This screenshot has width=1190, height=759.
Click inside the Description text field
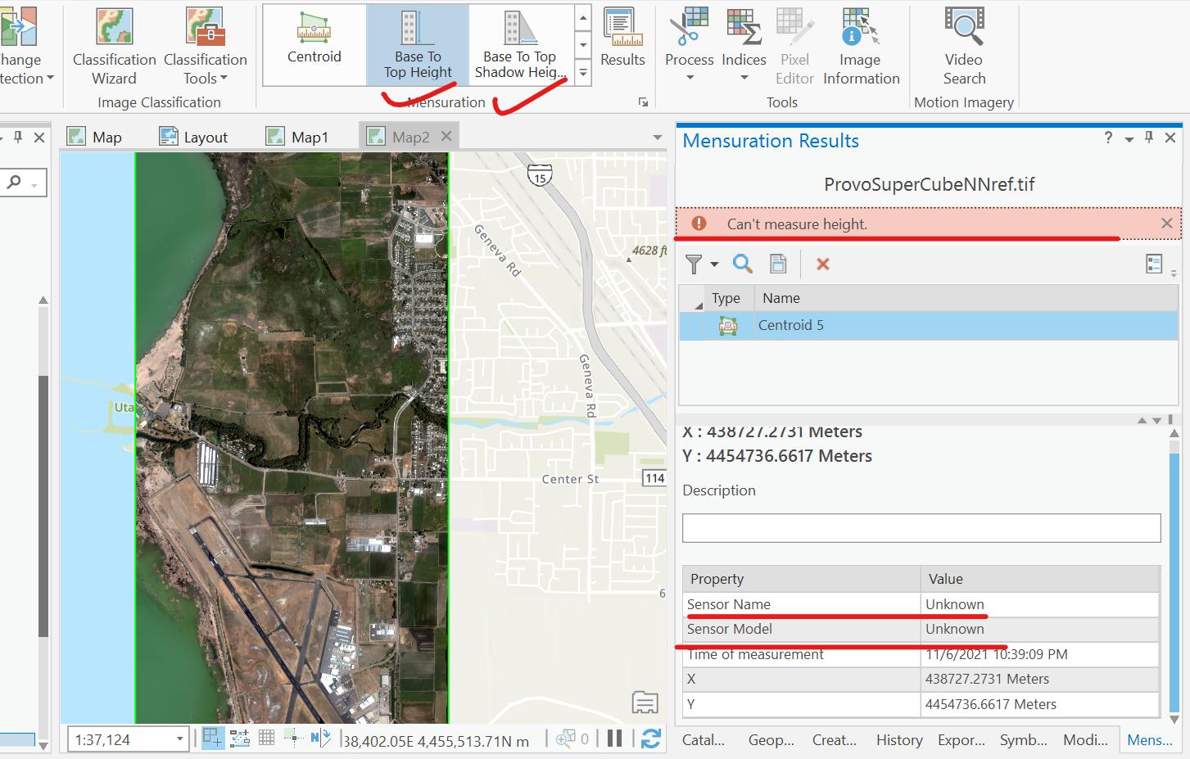(x=921, y=527)
